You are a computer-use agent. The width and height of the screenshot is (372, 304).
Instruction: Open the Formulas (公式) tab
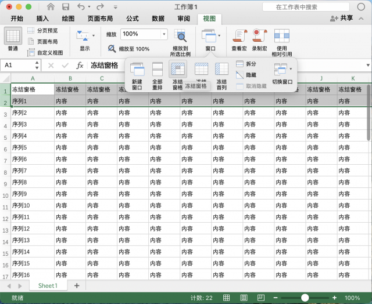click(133, 19)
